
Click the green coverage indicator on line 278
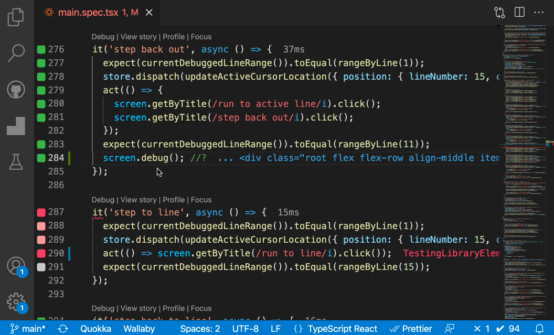click(41, 77)
